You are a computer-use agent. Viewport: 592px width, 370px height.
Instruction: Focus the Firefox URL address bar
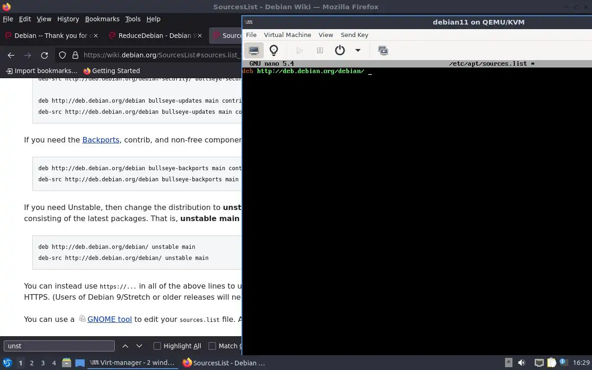point(162,55)
